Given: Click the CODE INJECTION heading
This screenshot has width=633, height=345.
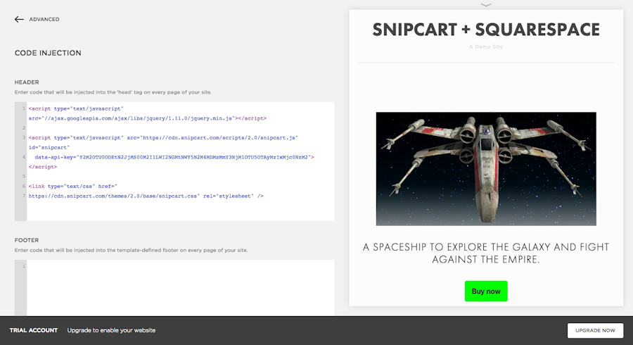Looking at the screenshot, I should pyautogui.click(x=48, y=53).
